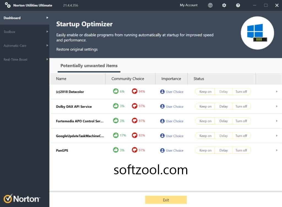Click the help question mark icon

(238, 5)
